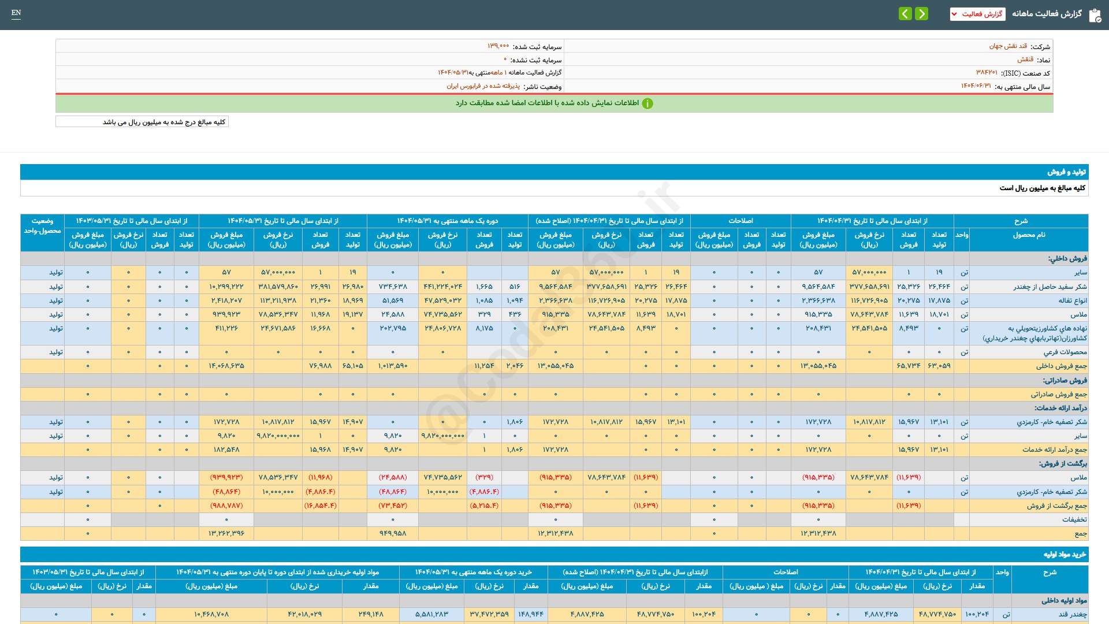Click the green info icon in the notice bar
This screenshot has height=624, width=1109.
[x=647, y=103]
